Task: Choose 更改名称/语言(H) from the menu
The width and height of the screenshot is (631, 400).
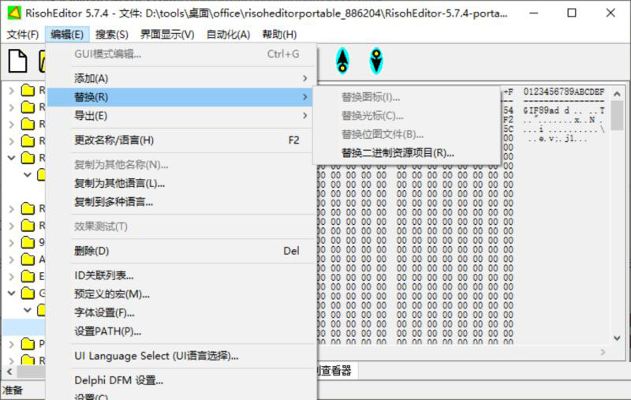Action: pos(181,140)
